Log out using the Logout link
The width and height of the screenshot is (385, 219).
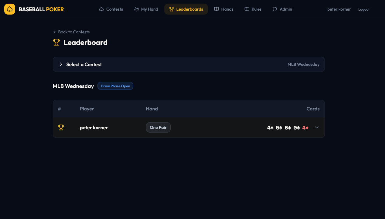(364, 9)
